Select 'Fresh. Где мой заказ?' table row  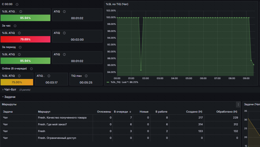[x=121, y=124]
